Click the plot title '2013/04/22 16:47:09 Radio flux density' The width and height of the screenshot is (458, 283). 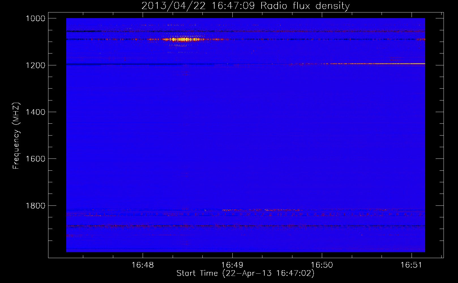[245, 6]
